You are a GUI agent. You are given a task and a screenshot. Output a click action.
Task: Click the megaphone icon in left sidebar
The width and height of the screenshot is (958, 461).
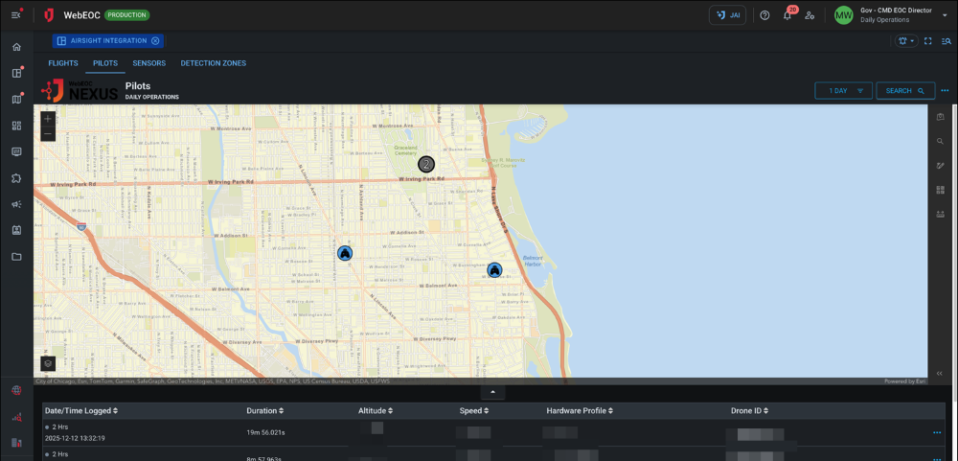tap(16, 204)
